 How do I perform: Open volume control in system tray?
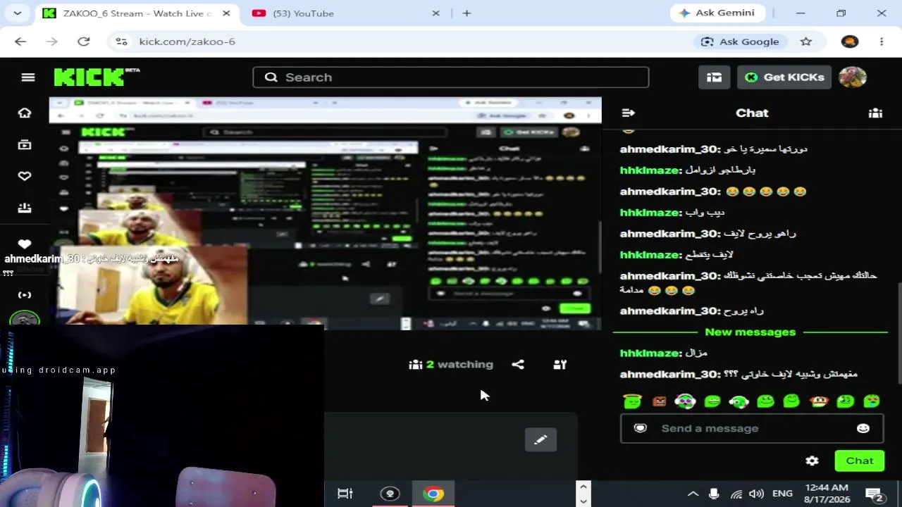pyautogui.click(x=756, y=494)
